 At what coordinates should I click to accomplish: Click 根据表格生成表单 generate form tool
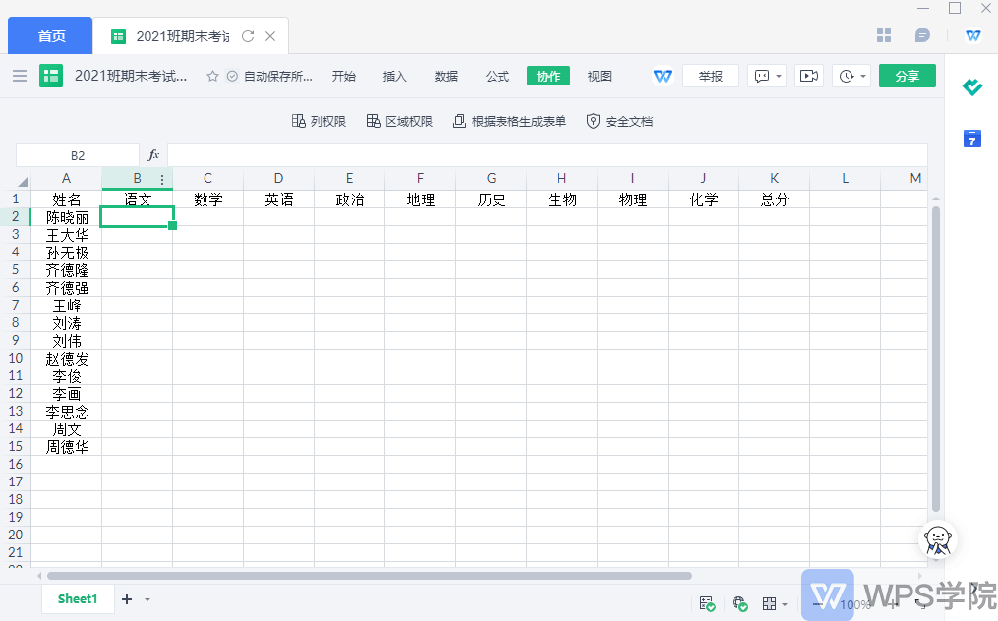(510, 121)
